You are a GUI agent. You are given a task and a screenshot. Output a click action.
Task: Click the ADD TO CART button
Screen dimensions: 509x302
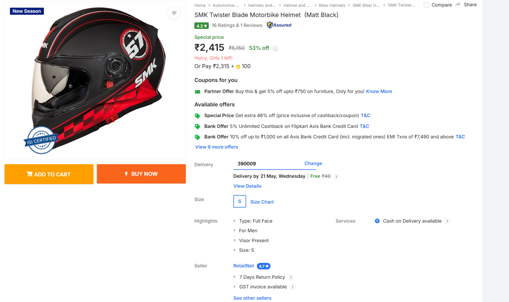coord(49,174)
